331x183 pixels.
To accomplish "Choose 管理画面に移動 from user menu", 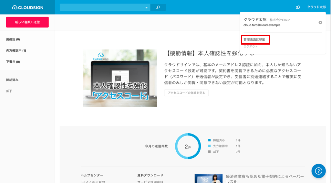I will pyautogui.click(x=254, y=39).
